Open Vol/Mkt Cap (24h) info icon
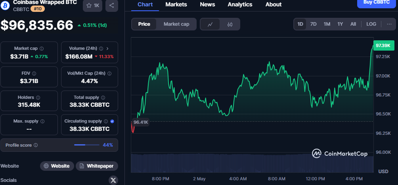 109,74
